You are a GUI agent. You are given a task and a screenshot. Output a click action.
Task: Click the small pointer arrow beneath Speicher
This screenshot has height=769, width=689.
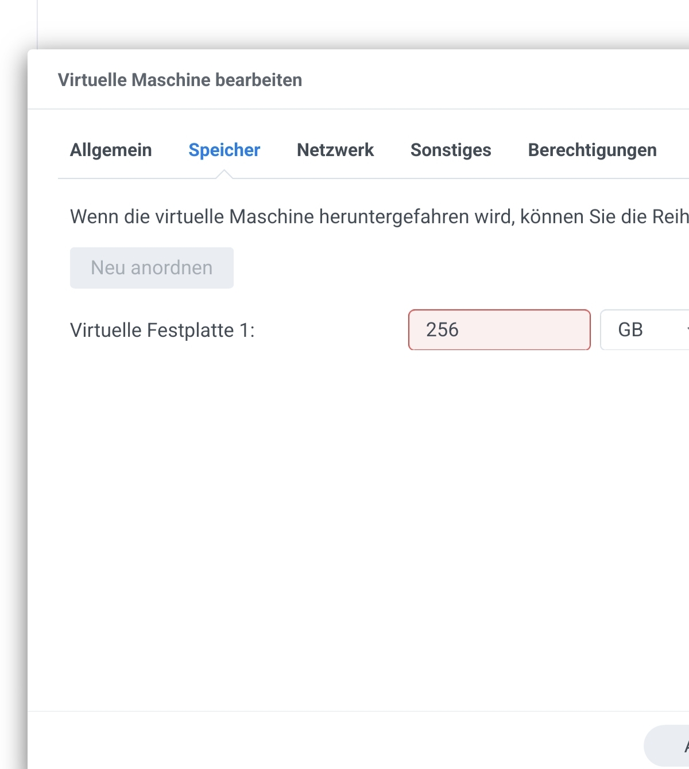point(224,174)
